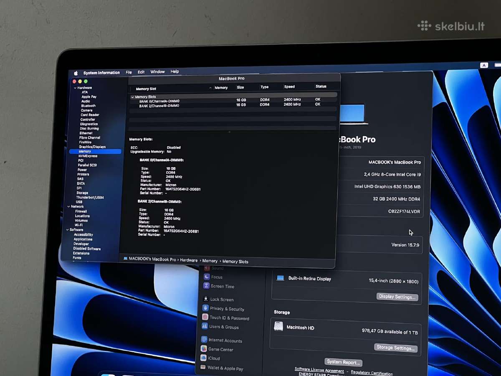
Task: Select the BANK 2/ChannelB-DIMM0 table row
Action: point(233,105)
